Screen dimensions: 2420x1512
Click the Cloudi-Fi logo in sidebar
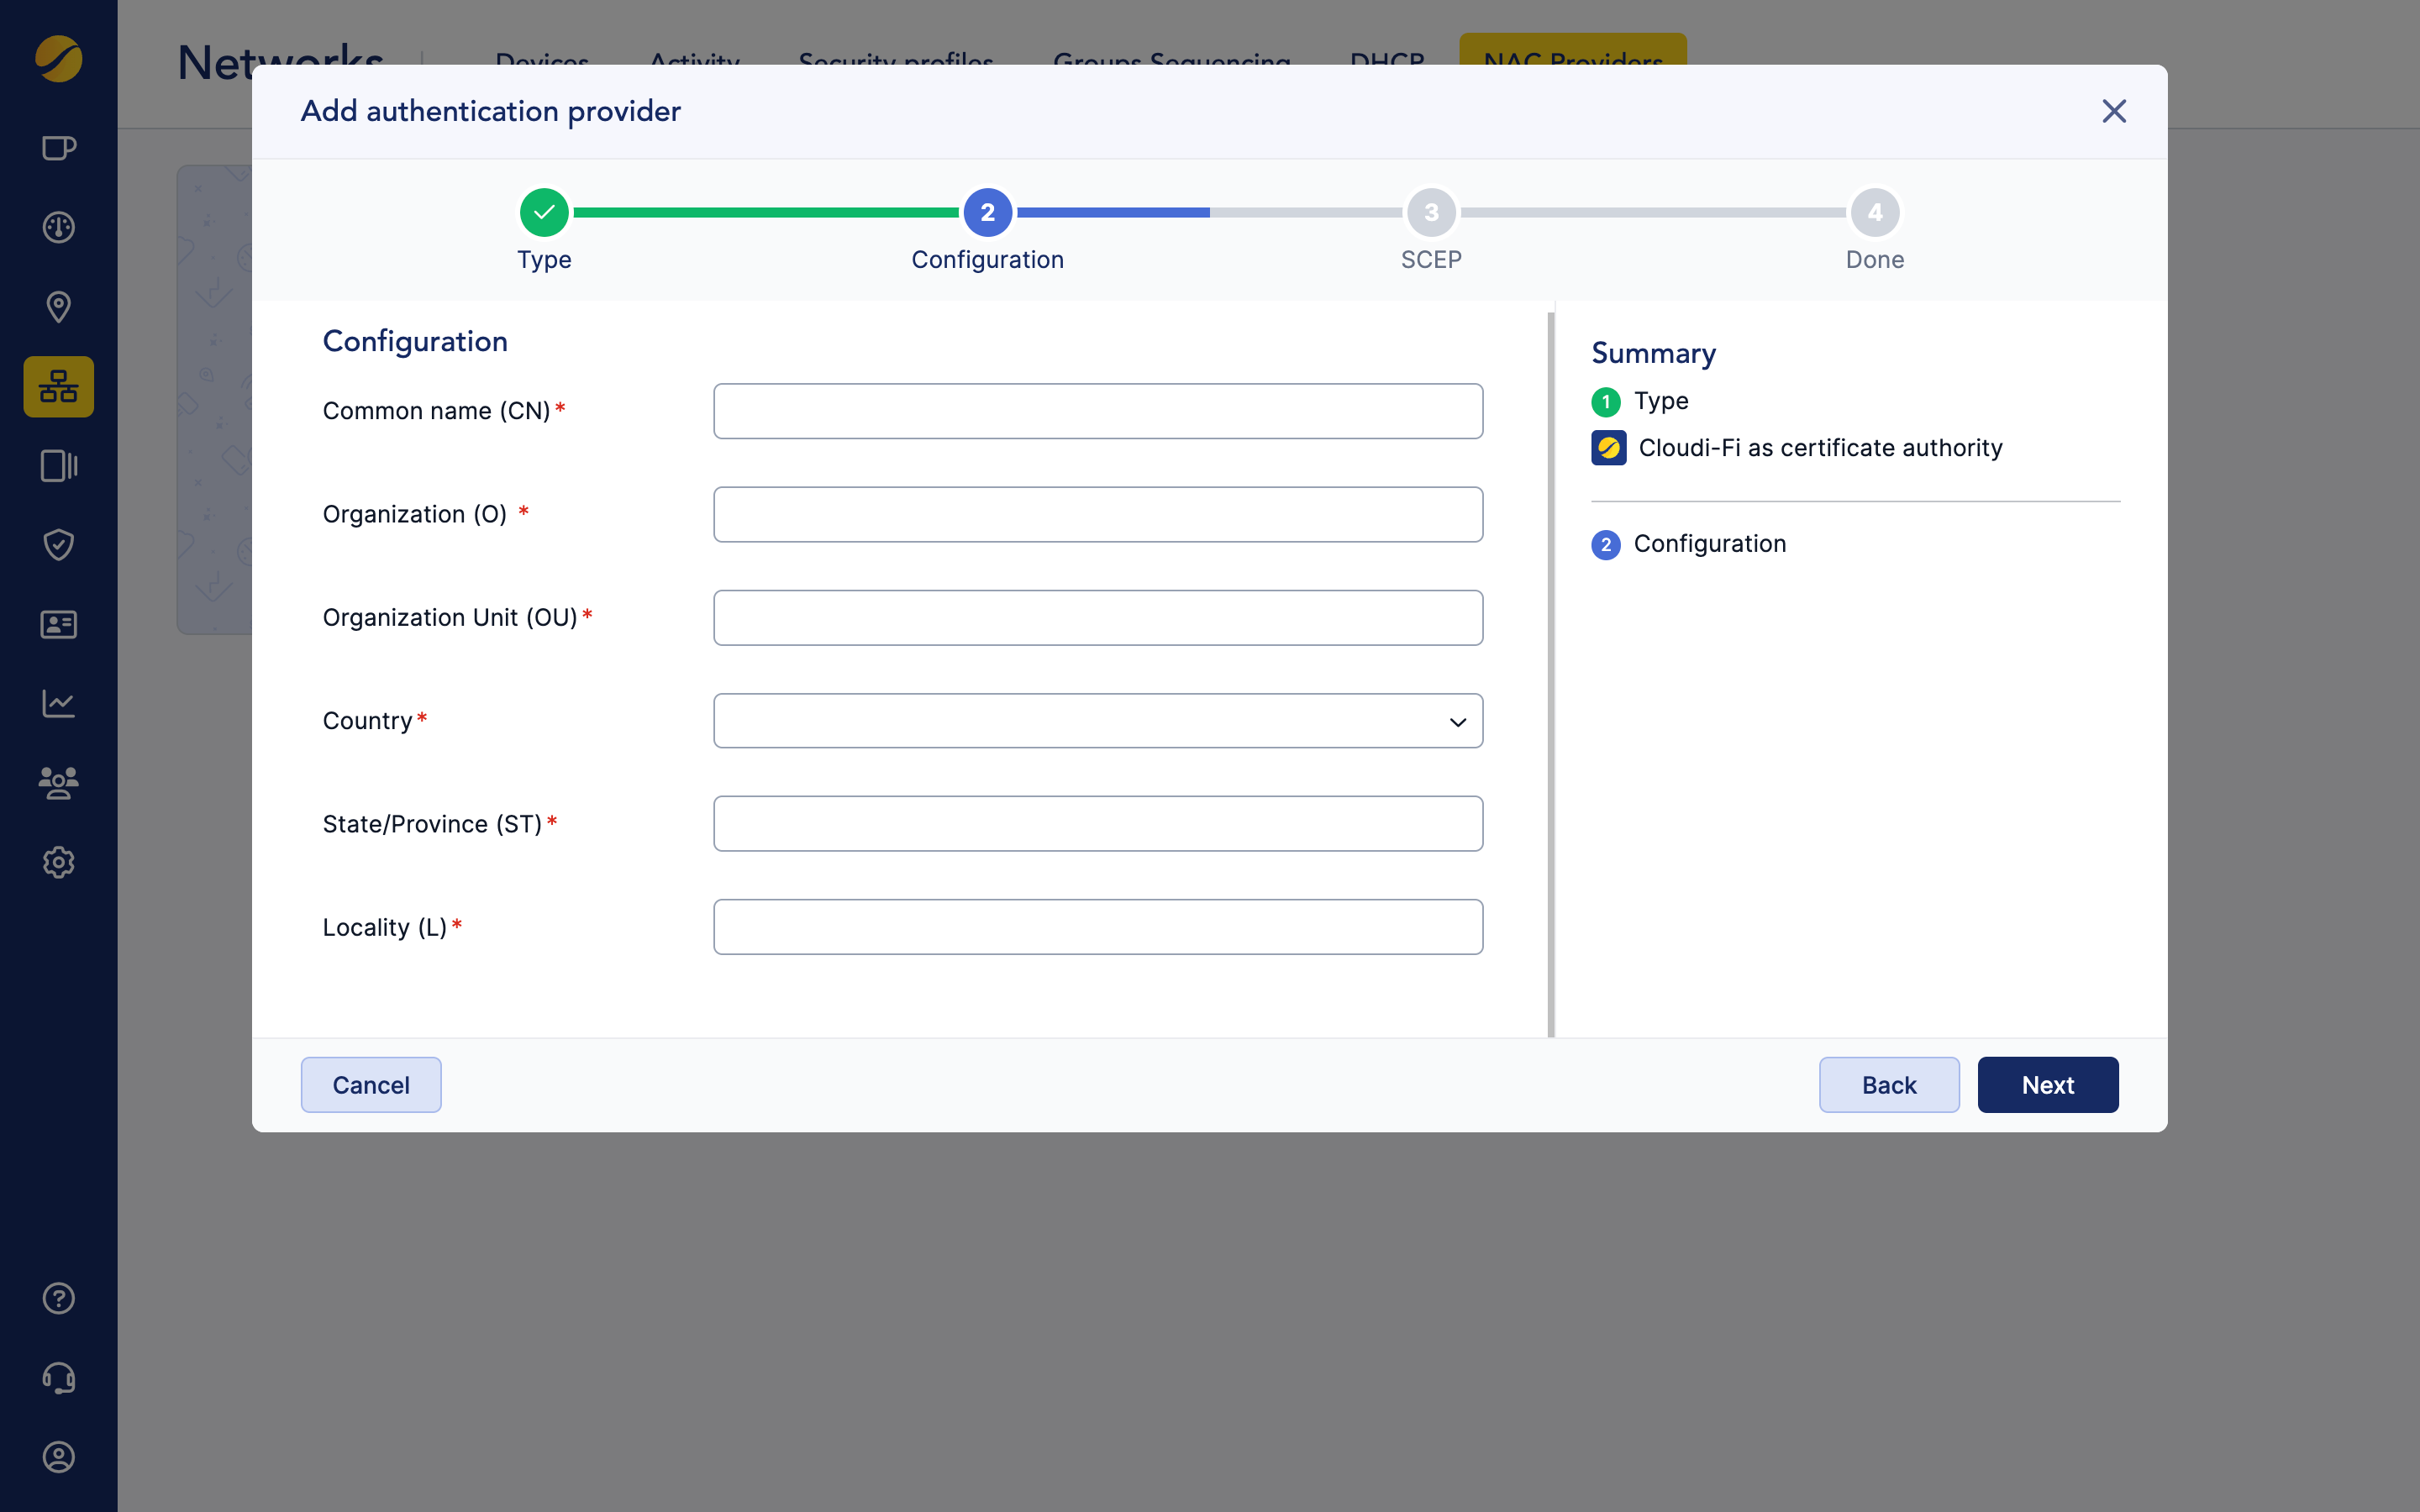58,58
